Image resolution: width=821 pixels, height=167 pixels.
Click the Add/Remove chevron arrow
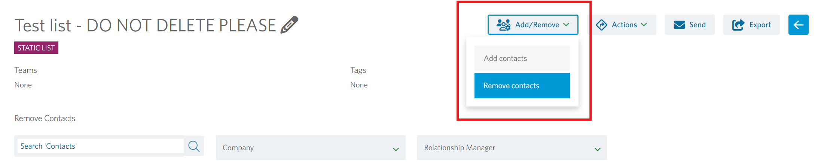[566, 25]
